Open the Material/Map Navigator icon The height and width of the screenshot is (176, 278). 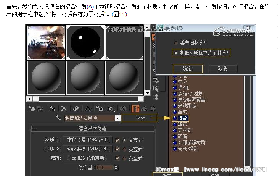pyautogui.click(x=156, y=97)
